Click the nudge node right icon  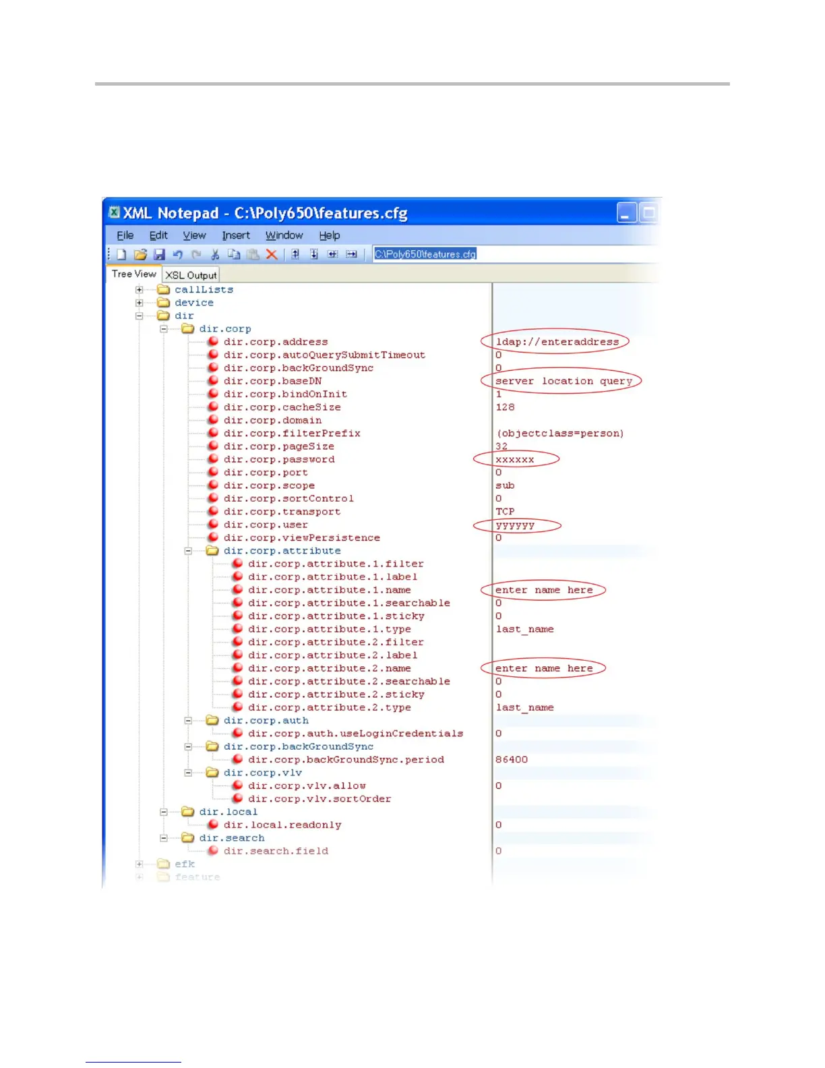click(x=352, y=254)
